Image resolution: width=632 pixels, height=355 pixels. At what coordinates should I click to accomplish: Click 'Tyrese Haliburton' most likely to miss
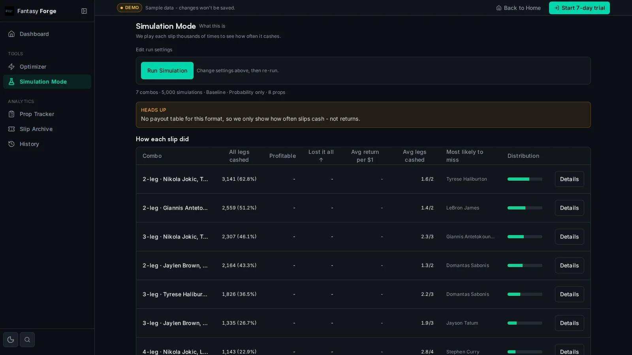click(466, 179)
